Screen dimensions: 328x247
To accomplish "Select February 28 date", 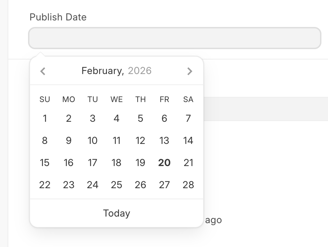I will [188, 185].
